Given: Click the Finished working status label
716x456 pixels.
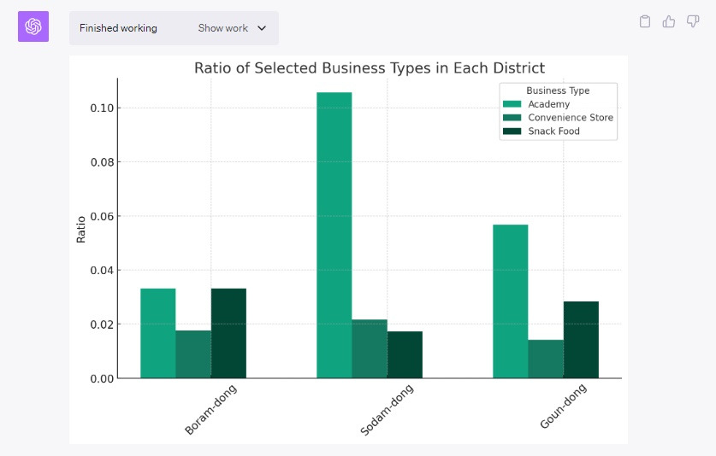Looking at the screenshot, I should click(118, 28).
